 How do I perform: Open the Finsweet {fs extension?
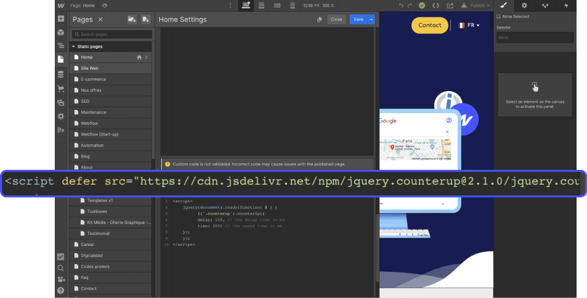[x=61, y=130]
